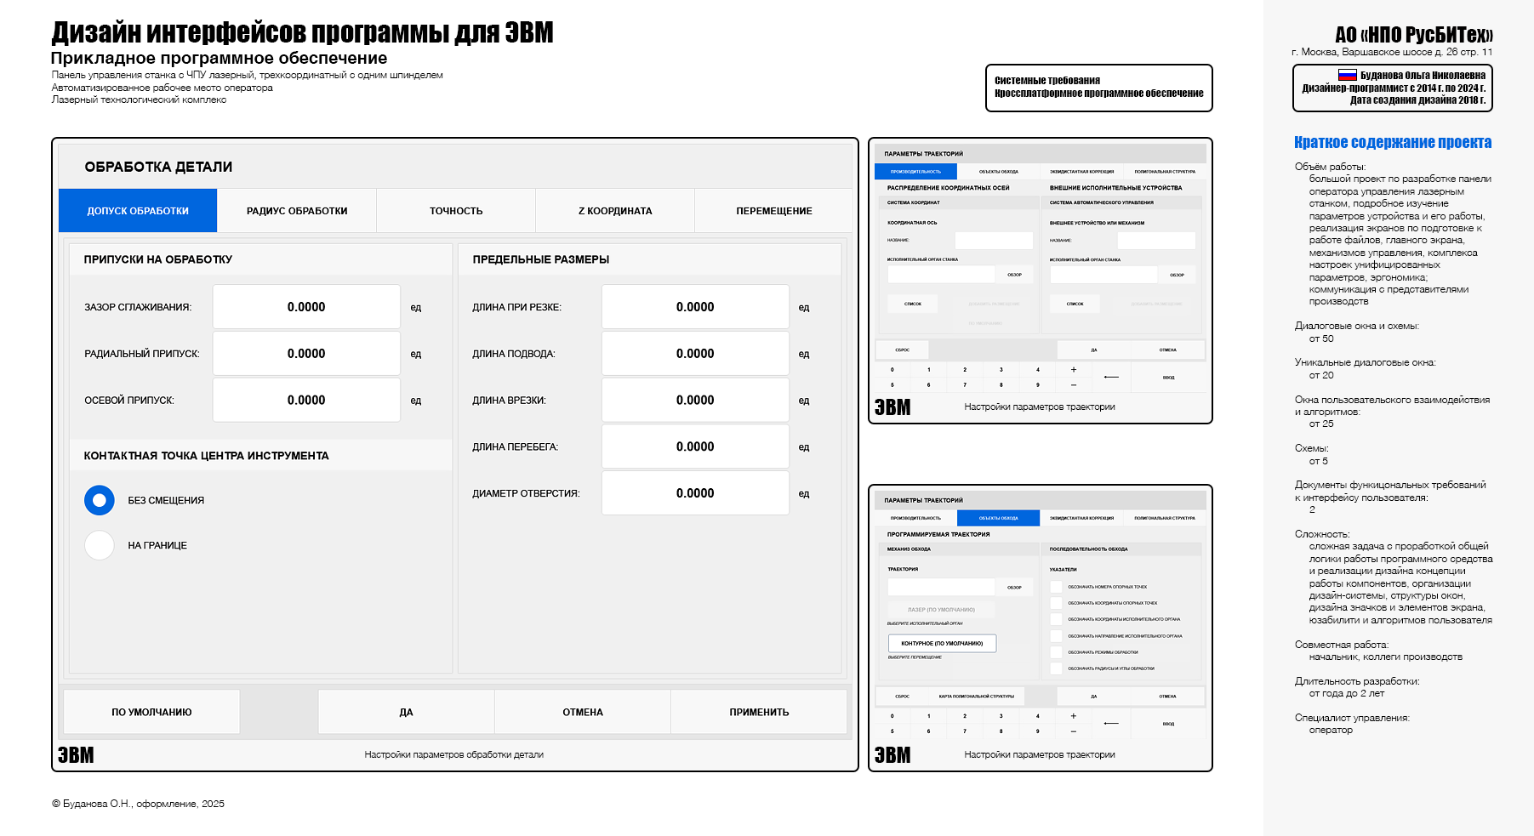1534x836 pixels.
Task: Open the СПИСОК list under Система координат
Action: click(x=912, y=303)
